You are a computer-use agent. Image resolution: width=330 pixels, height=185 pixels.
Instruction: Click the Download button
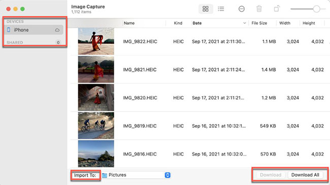(x=271, y=175)
